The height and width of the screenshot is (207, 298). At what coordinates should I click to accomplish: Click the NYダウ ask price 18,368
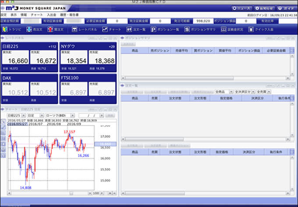click(x=102, y=58)
